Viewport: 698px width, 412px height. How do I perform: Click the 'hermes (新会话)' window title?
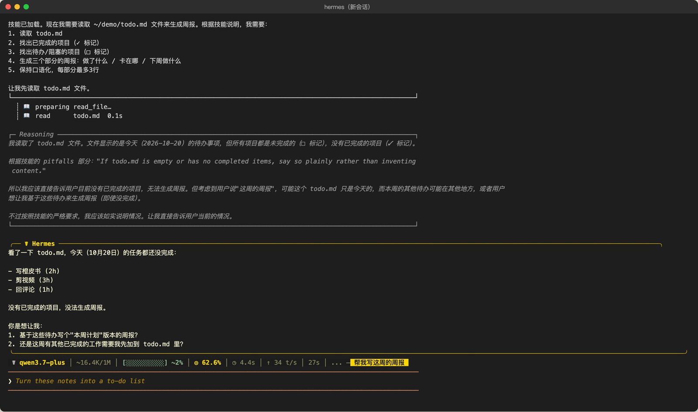coord(347,7)
